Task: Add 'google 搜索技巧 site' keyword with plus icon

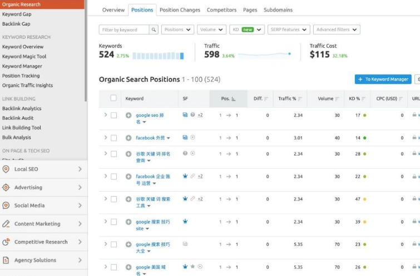Action: 129,222
